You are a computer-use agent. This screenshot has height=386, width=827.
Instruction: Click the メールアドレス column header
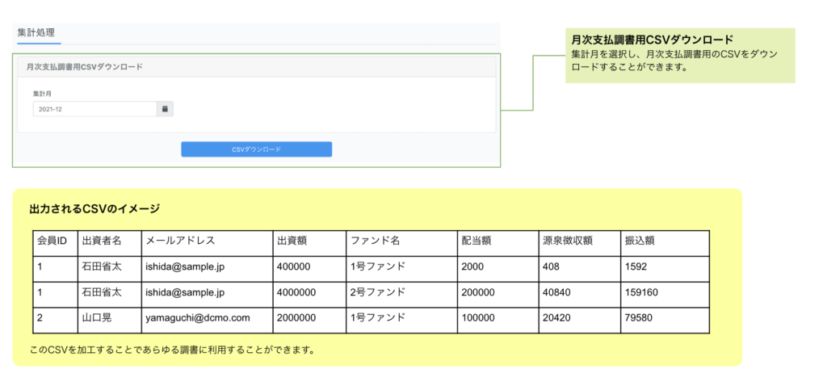click(179, 241)
